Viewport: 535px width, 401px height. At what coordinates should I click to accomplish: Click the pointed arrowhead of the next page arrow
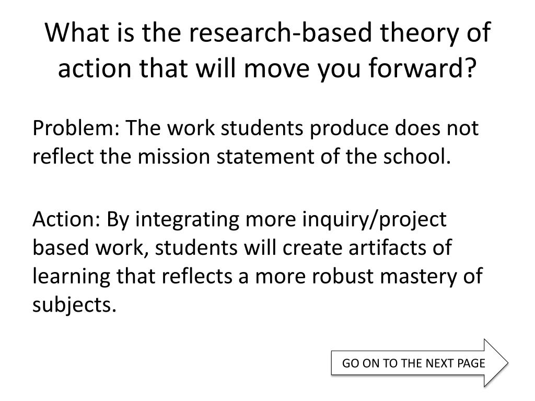pos(496,363)
